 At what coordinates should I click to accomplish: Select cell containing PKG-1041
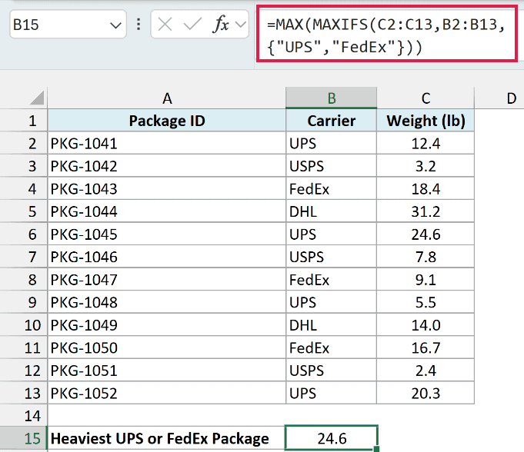167,143
